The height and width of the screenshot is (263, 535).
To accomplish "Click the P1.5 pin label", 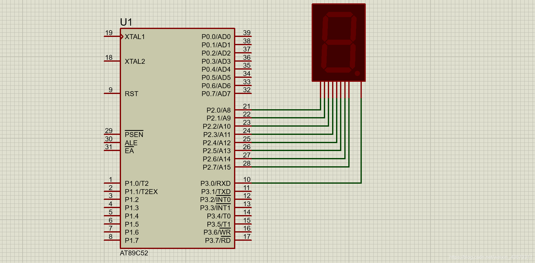I will pos(132,224).
